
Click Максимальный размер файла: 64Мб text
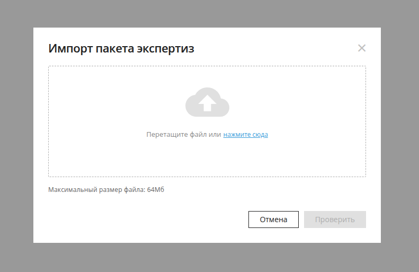pos(106,190)
